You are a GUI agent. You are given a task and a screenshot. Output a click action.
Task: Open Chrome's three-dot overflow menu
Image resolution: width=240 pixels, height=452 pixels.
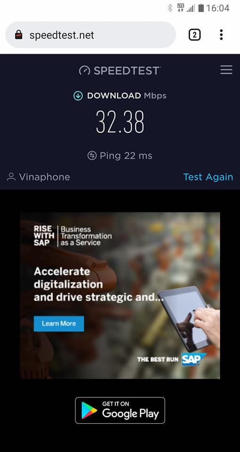221,34
